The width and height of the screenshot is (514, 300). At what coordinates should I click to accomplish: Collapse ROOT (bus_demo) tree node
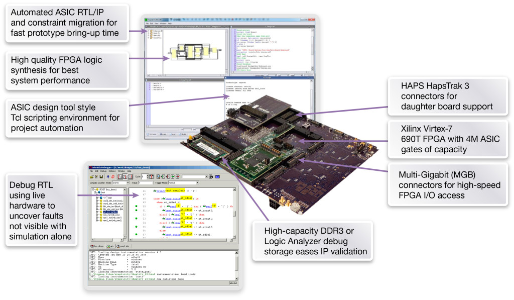pos(93,189)
